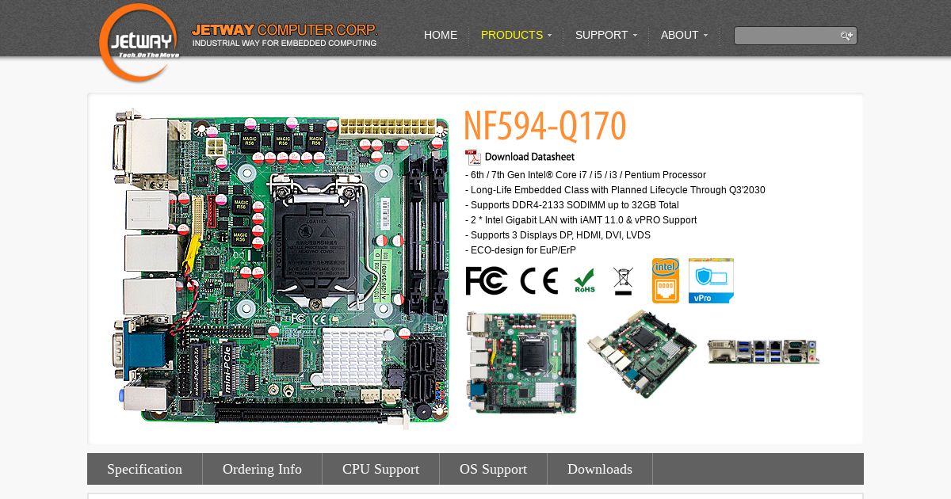This screenshot has height=499, width=951.
Task: Go to the HOME menu
Action: coord(441,35)
